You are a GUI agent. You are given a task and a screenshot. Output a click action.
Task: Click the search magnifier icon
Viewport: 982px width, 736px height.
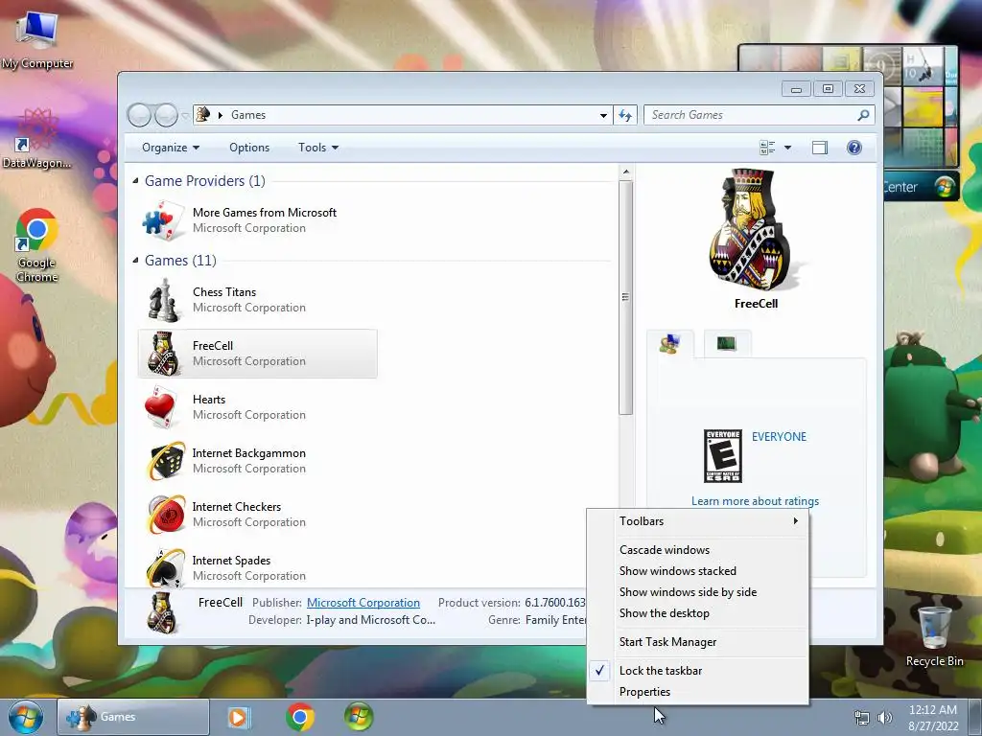click(x=863, y=115)
